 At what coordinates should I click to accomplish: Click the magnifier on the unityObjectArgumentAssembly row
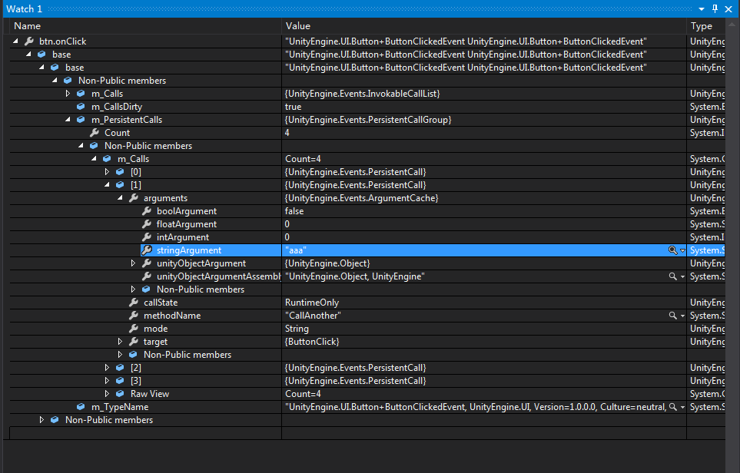click(672, 276)
